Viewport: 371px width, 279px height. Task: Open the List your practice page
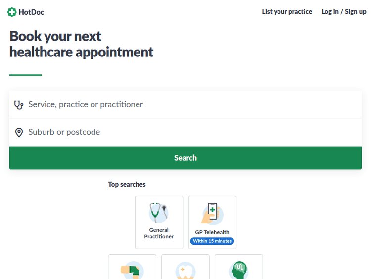click(x=287, y=12)
